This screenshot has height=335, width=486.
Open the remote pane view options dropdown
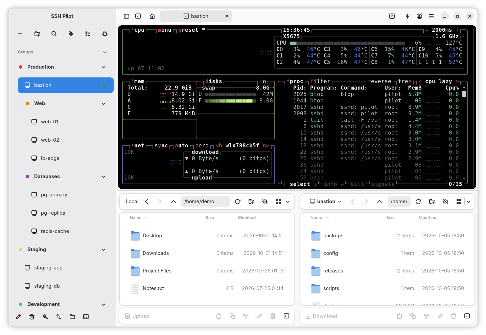pyautogui.click(x=468, y=201)
